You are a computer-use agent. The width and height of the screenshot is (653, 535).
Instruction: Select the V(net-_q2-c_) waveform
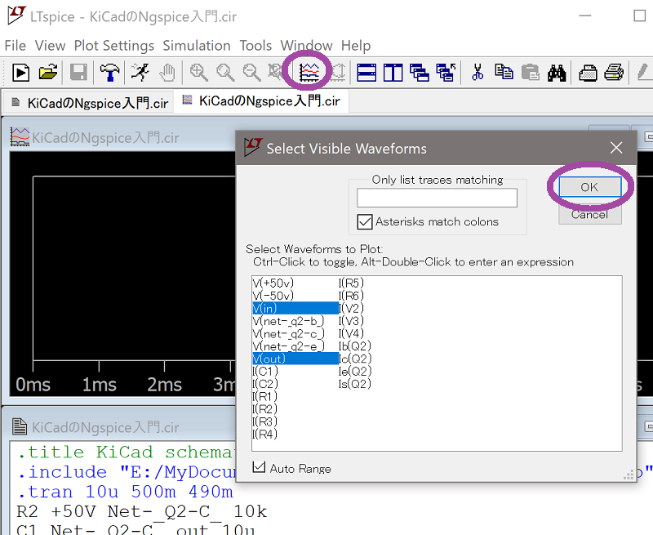(288, 334)
